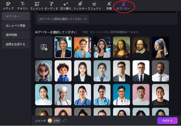The image size is (181, 126).
Task: Choose the cartoon boy in blue hoodie
Action: tap(63, 71)
